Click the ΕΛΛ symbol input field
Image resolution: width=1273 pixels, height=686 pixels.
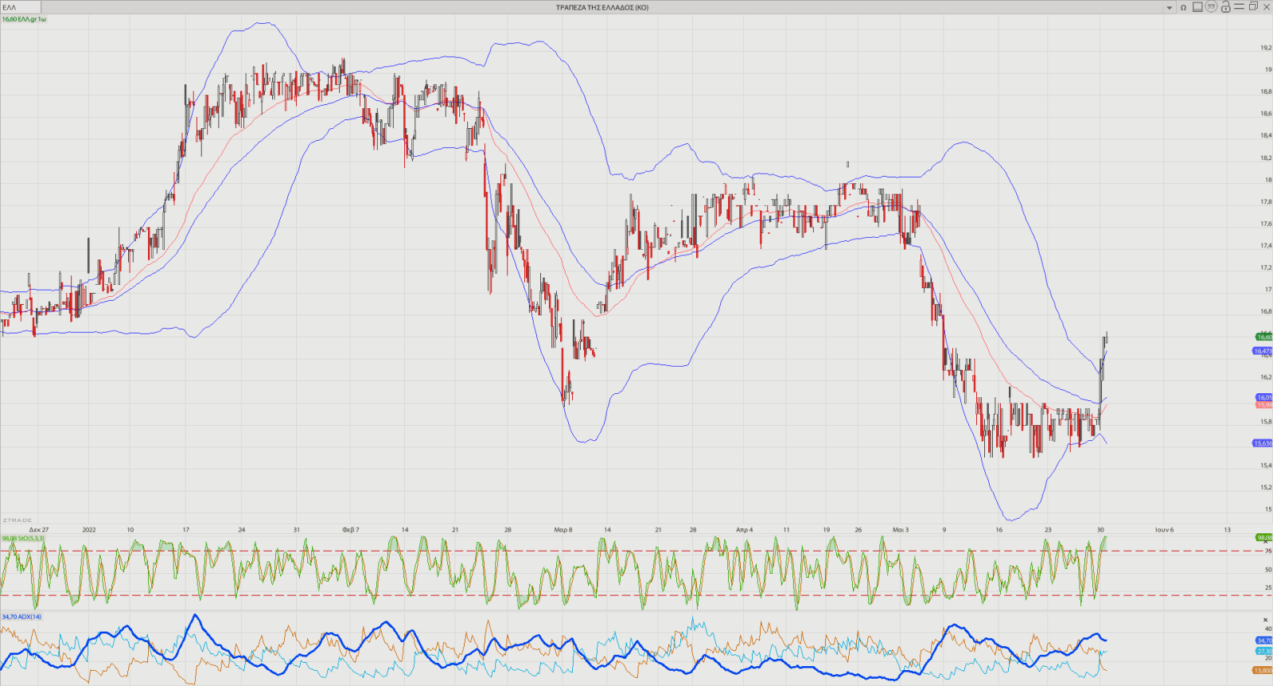(21, 7)
